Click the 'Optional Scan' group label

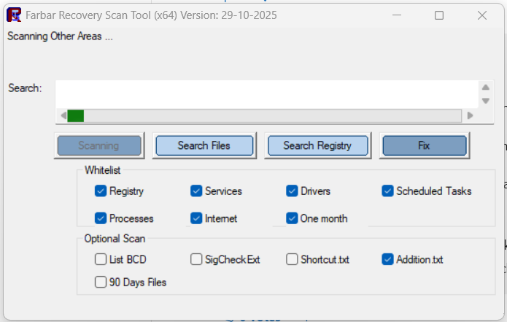(x=115, y=239)
